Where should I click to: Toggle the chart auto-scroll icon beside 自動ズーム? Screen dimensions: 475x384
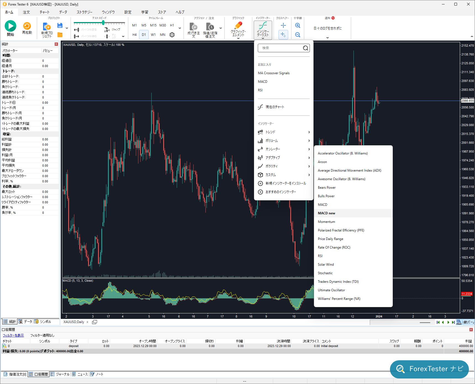[459, 322]
